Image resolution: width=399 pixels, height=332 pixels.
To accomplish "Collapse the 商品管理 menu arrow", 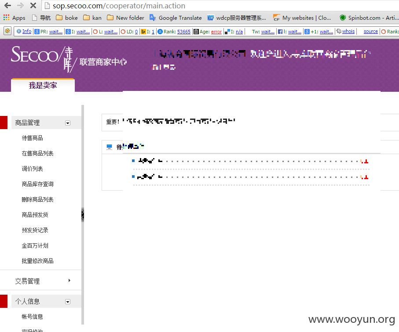I will (68, 123).
